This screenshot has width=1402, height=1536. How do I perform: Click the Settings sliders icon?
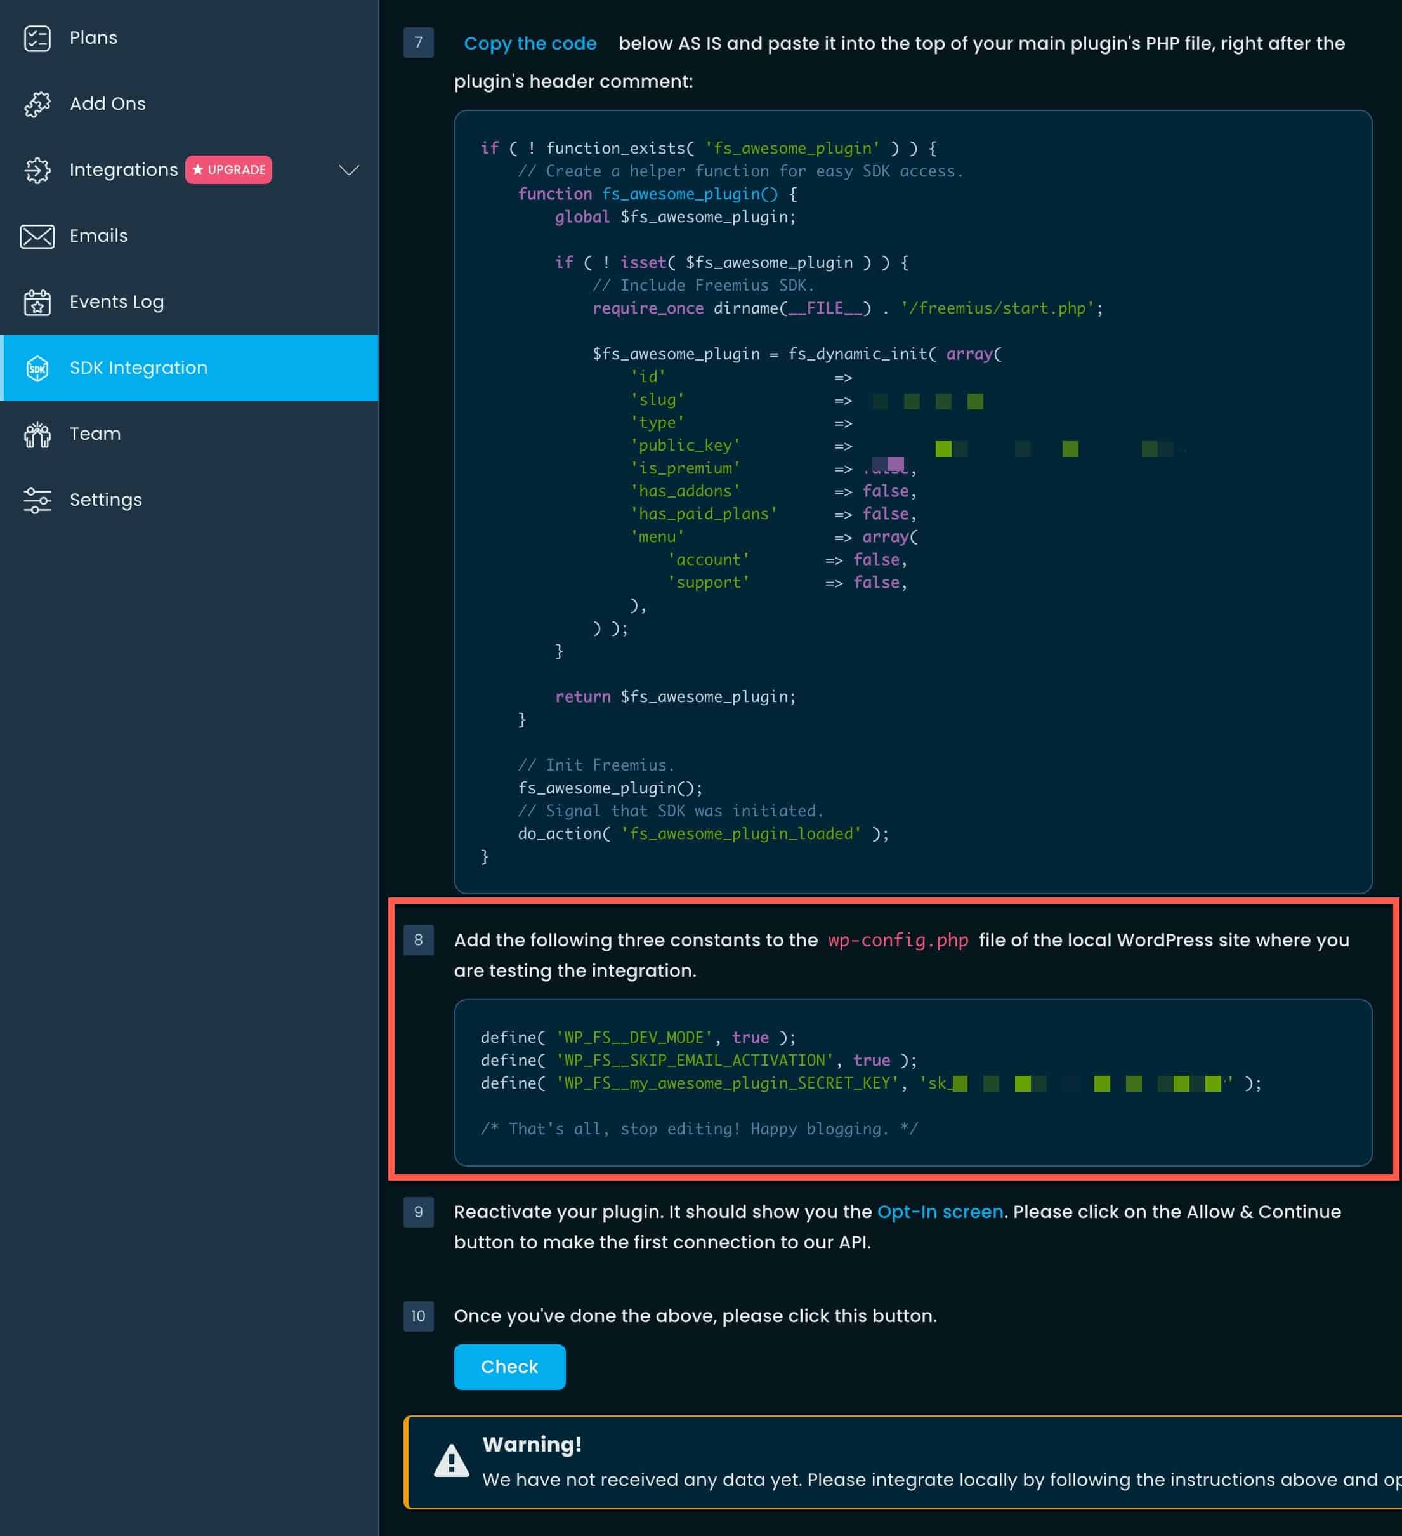[x=37, y=500]
